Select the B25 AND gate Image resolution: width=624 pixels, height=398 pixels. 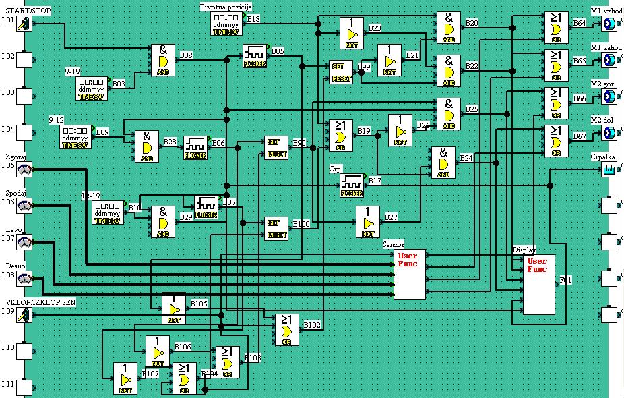pyautogui.click(x=449, y=114)
